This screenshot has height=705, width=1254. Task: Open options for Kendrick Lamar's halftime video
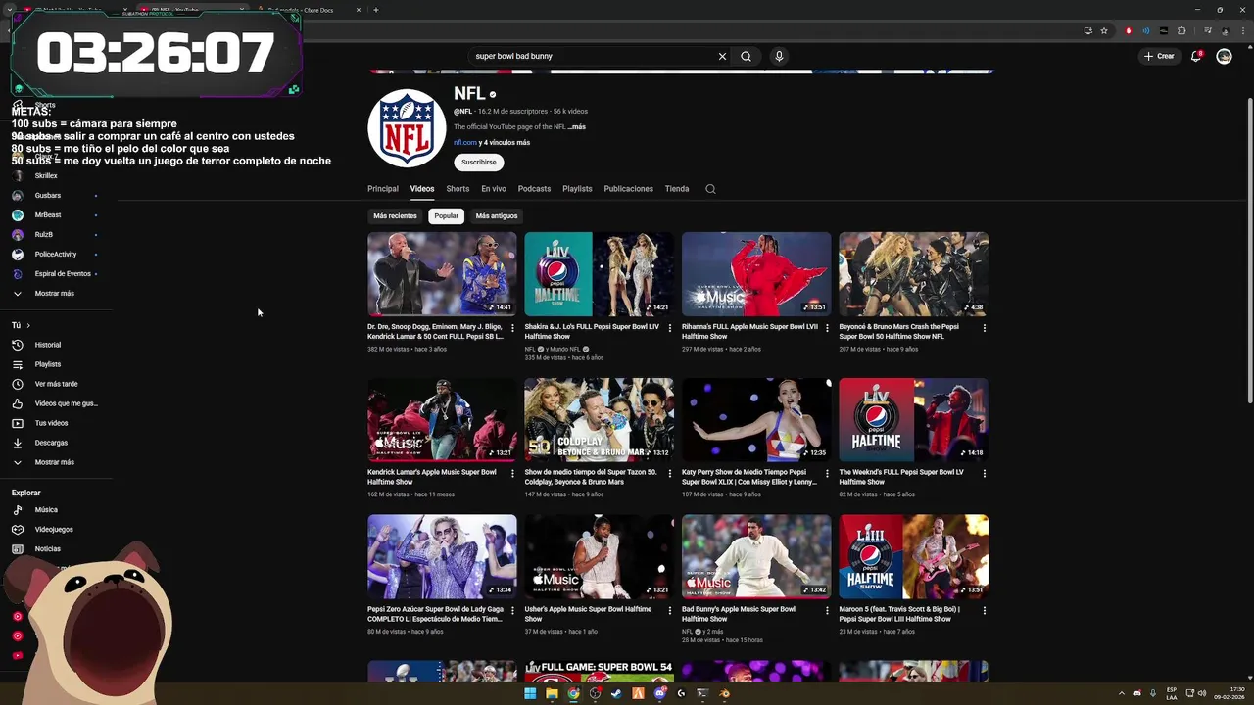[512, 474]
